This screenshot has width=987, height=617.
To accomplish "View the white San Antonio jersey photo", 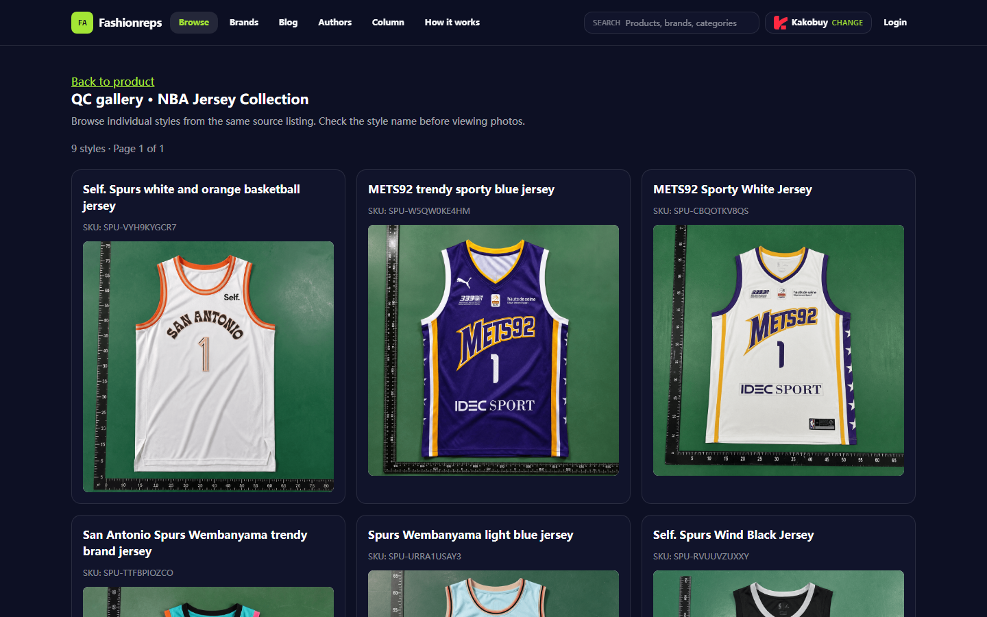I will pyautogui.click(x=208, y=367).
